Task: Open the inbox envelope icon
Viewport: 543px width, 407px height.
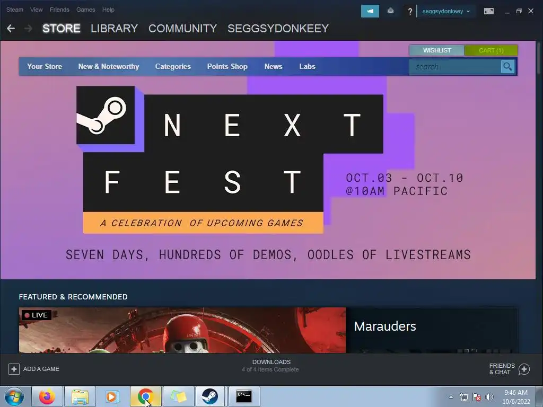Action: 390,11
